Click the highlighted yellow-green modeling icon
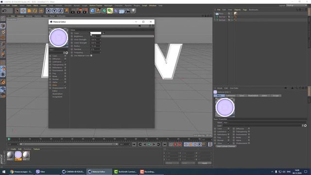311x175 pixels. click(110, 11)
